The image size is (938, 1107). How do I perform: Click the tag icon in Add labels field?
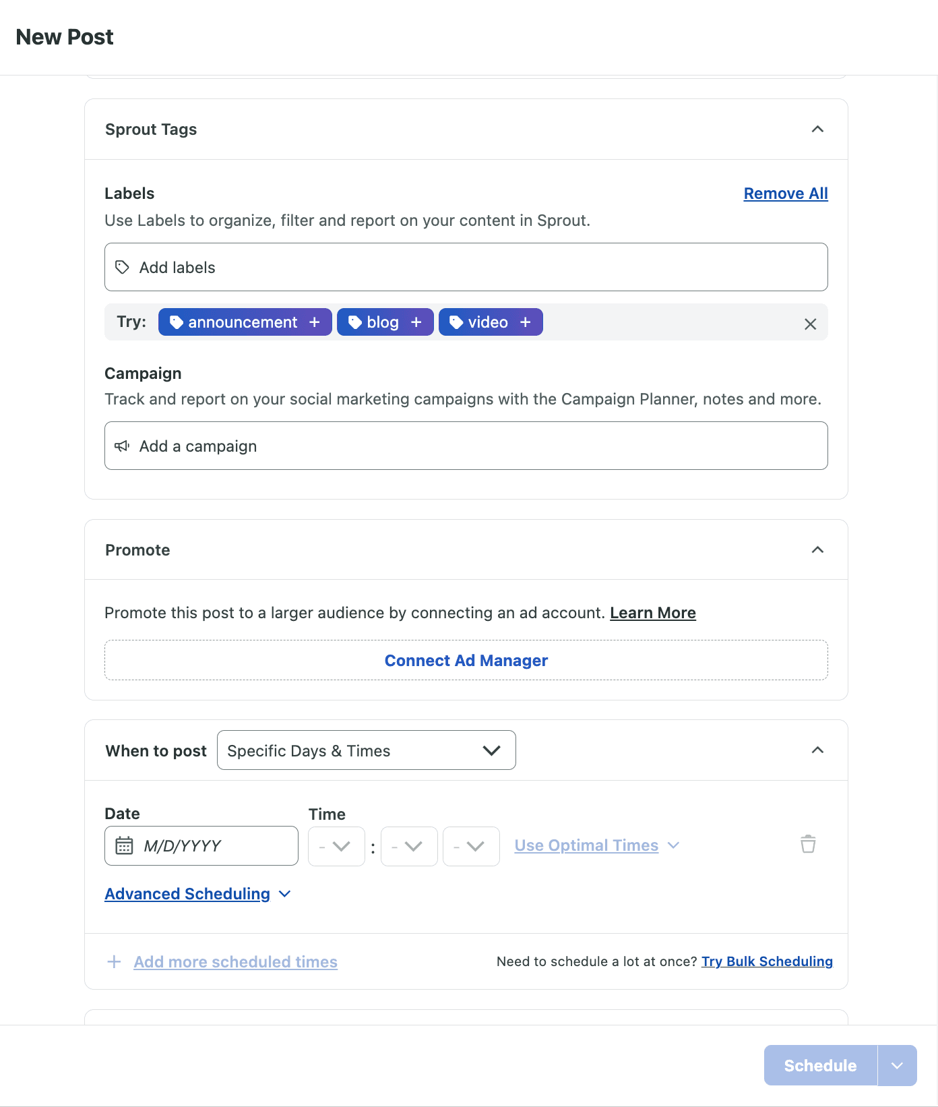(x=122, y=268)
